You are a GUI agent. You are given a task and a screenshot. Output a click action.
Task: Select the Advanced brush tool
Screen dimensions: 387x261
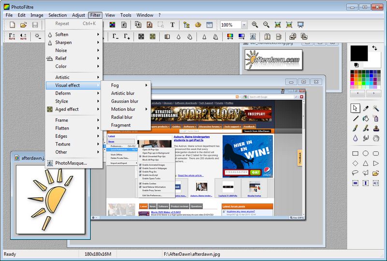click(366, 129)
